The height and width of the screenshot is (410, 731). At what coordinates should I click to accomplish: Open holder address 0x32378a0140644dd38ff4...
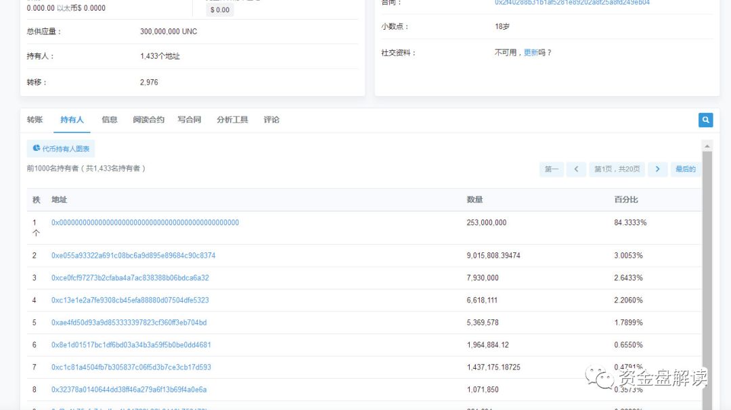(x=129, y=390)
